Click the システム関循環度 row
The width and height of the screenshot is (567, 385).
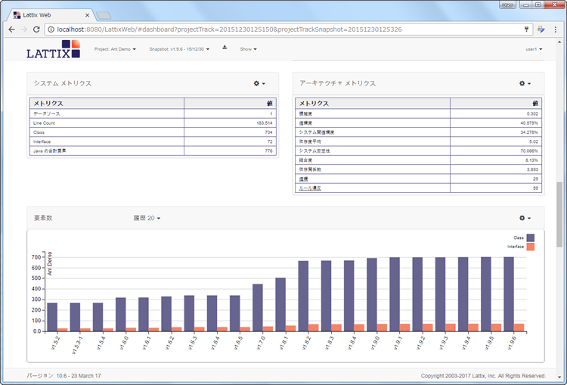[418, 132]
